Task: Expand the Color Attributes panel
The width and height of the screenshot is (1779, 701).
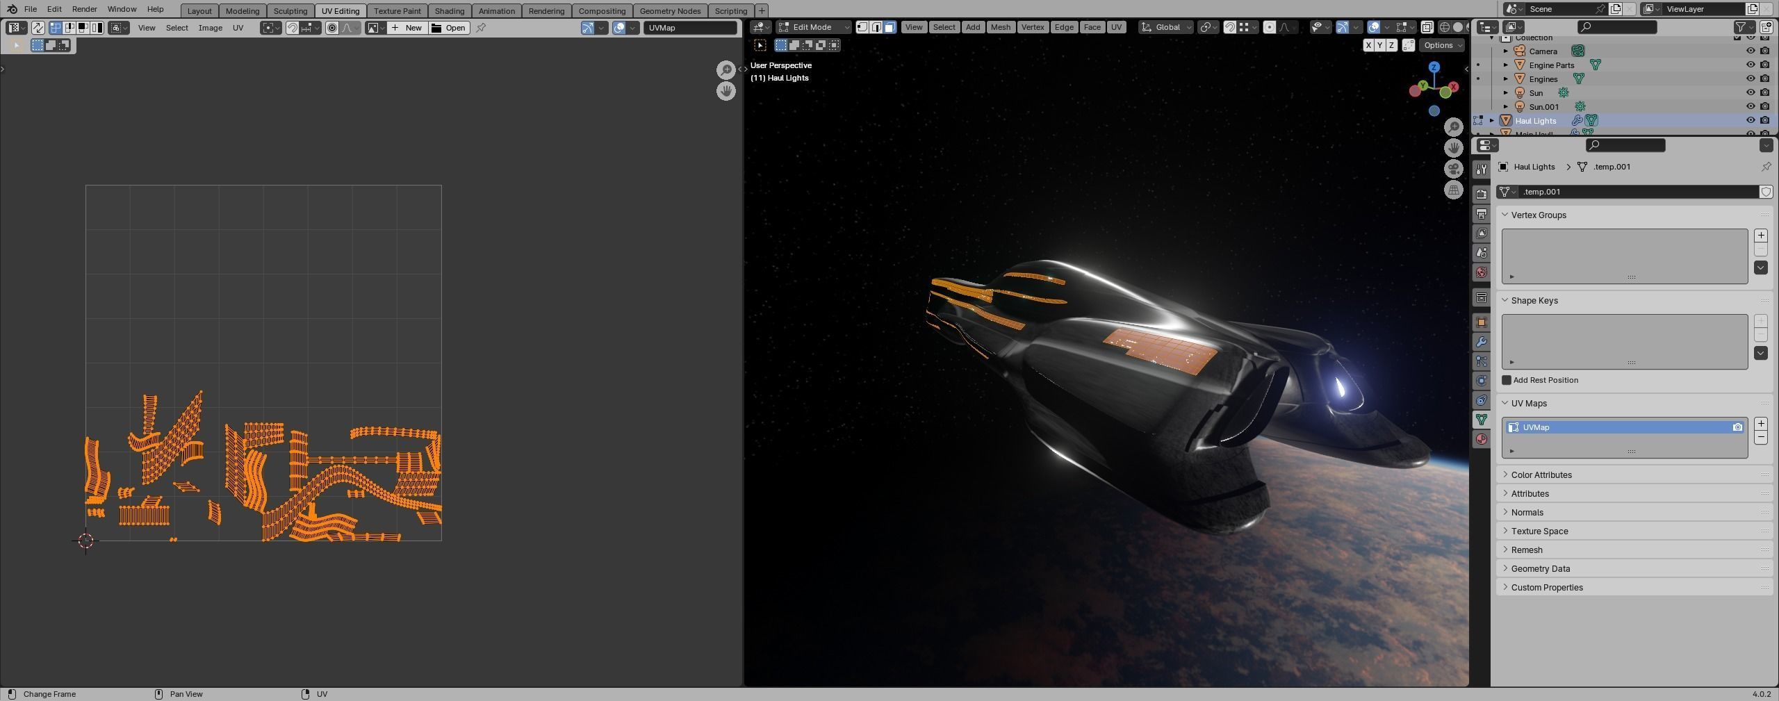Action: tap(1633, 475)
